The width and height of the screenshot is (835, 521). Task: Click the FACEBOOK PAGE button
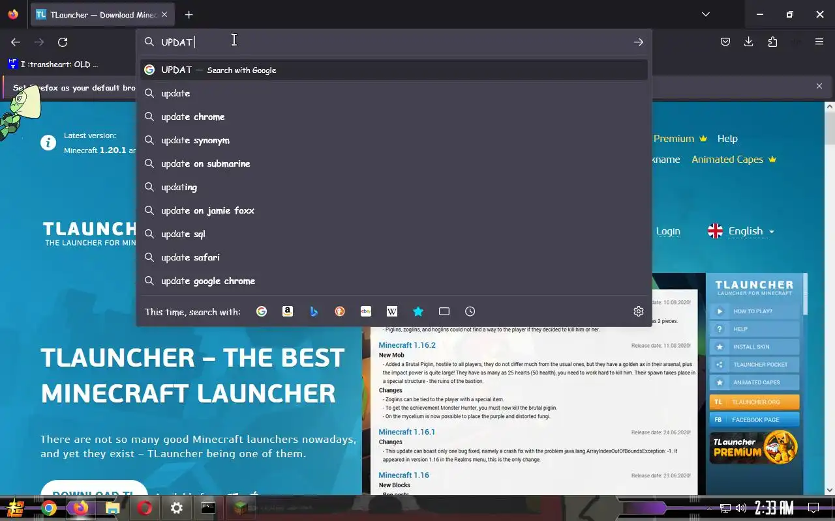click(x=754, y=419)
